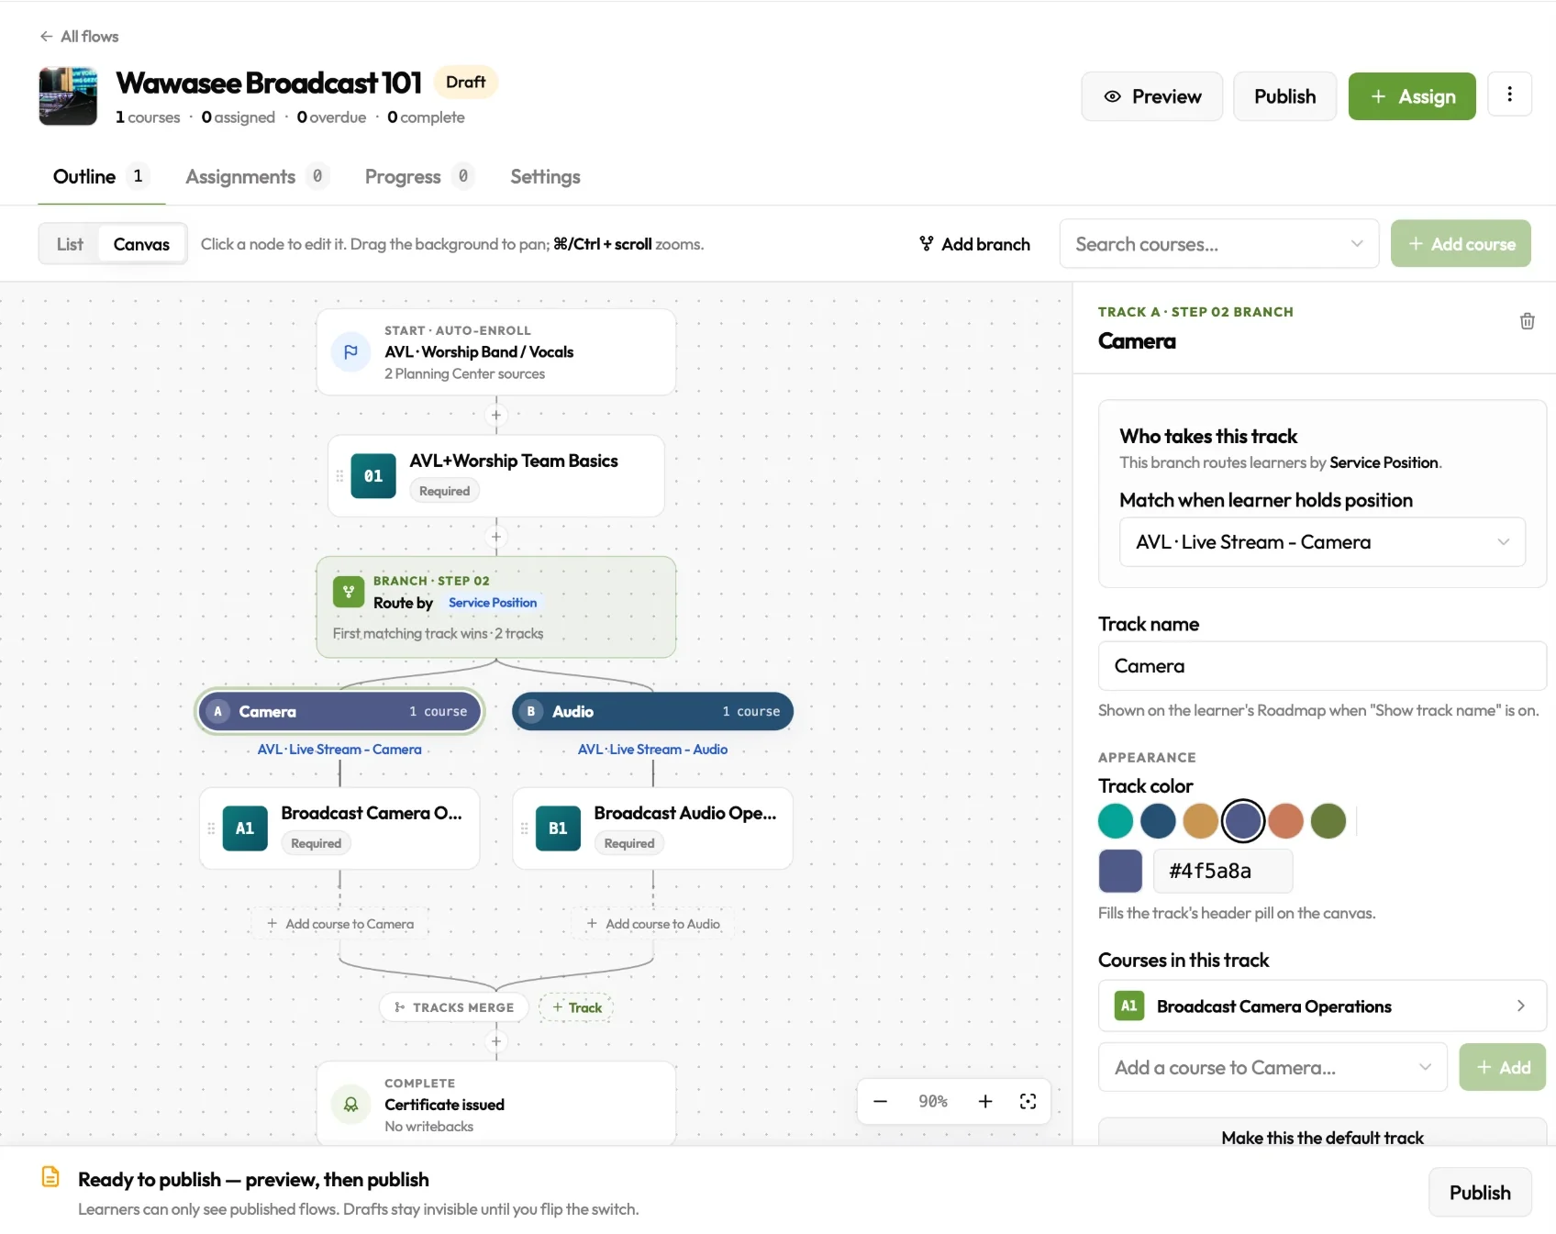Click Add course to Audio
The image size is (1556, 1234).
653,924
